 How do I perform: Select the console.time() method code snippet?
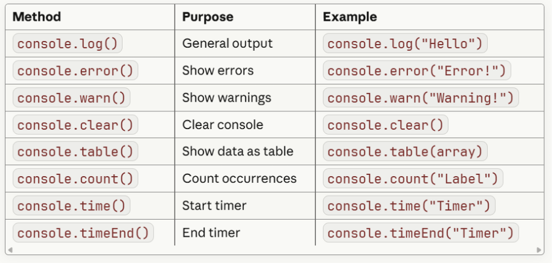coord(71,206)
